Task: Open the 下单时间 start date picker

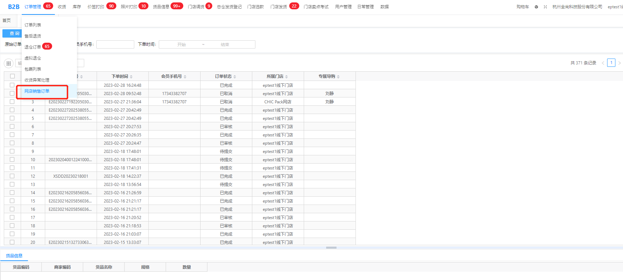Action: pos(182,44)
